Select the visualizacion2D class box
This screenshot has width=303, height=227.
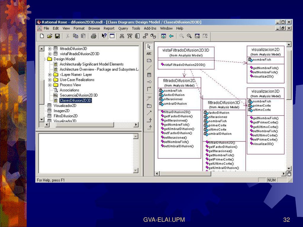click(x=265, y=64)
